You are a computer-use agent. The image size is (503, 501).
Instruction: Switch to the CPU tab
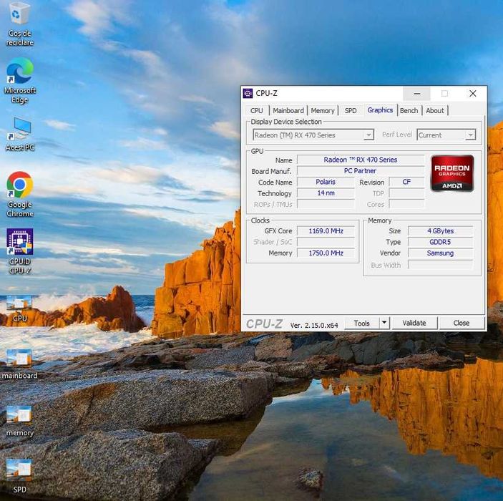(257, 110)
